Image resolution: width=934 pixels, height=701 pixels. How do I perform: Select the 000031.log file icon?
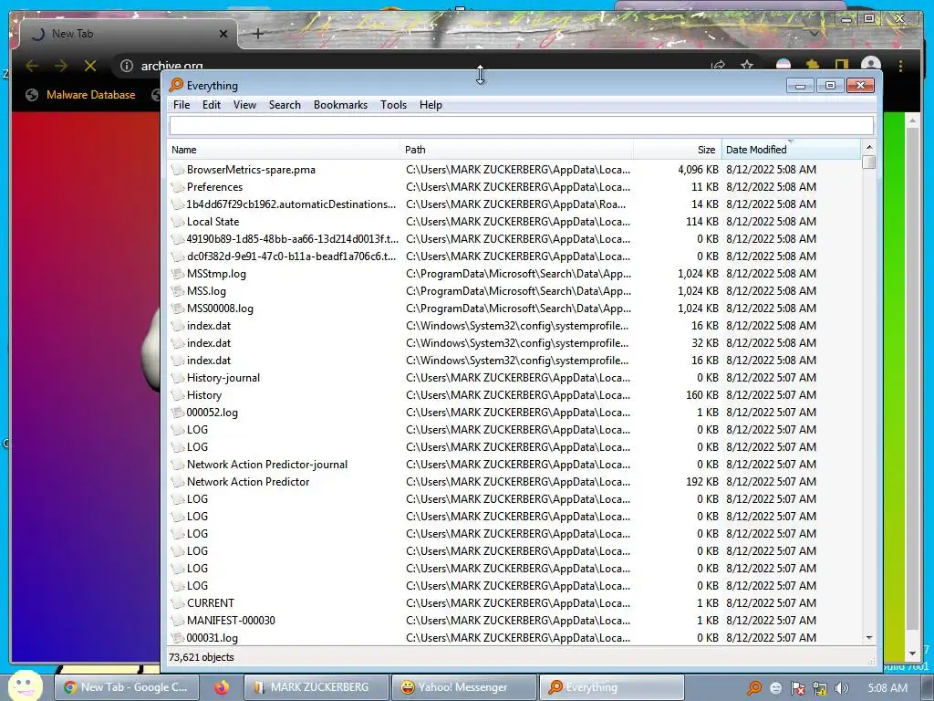[x=178, y=638]
